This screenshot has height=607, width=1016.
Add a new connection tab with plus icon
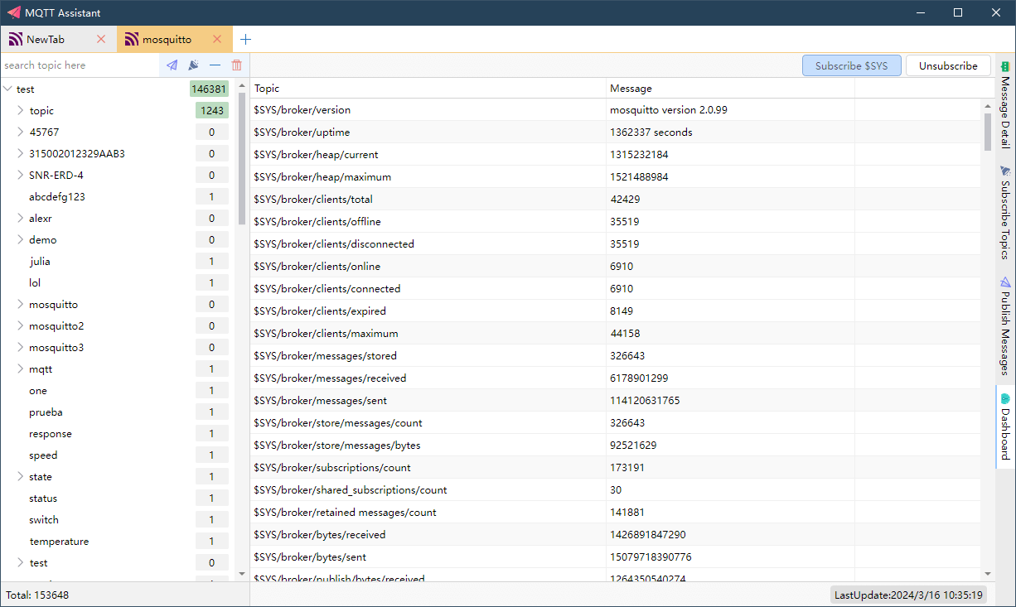click(x=245, y=39)
